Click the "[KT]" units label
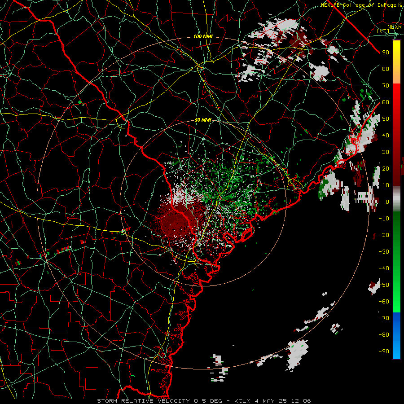The height and width of the screenshot is (404, 404). click(x=383, y=31)
